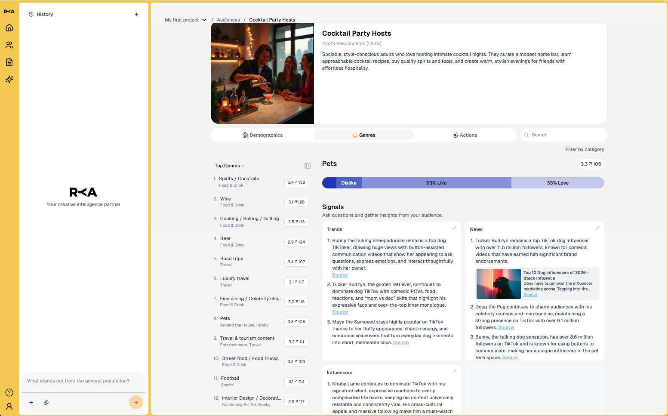Click the 3.1 ↗ 128 score badge
This screenshot has height=416, width=668.
[x=296, y=202]
